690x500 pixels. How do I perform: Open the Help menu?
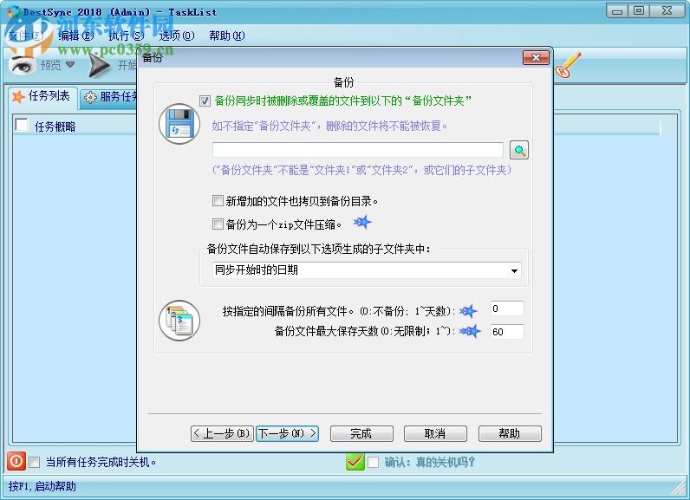pos(227,36)
